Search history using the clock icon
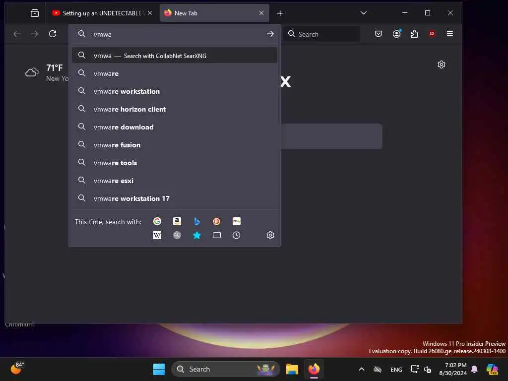This screenshot has height=381, width=508. click(237, 235)
